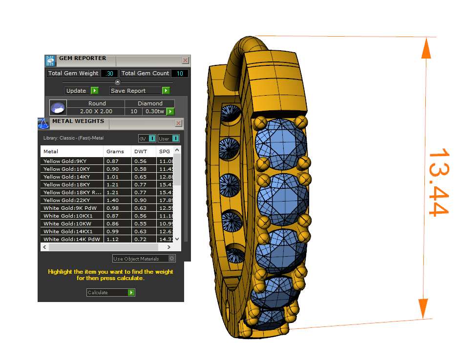Enable Use Object Materials option

(x=171, y=259)
